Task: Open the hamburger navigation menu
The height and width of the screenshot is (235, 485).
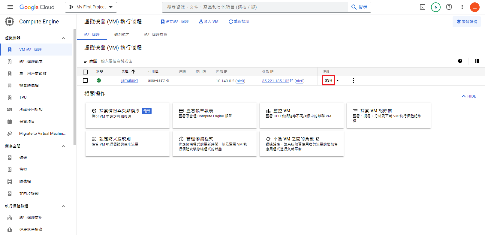Action: pyautogui.click(x=10, y=7)
